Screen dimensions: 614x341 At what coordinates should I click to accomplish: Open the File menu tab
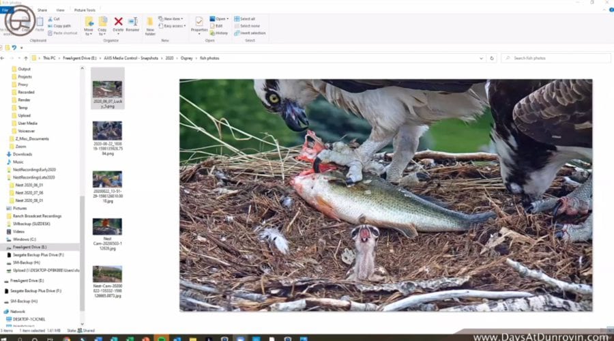5,10
